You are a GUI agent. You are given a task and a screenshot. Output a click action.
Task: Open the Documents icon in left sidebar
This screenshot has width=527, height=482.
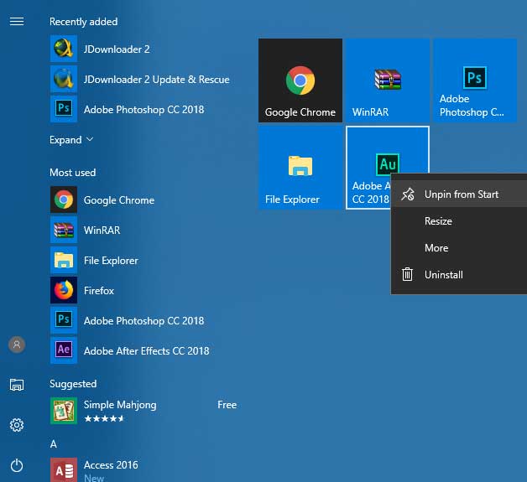[17, 385]
